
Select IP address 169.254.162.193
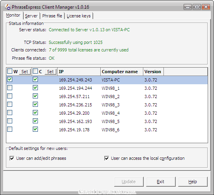coord(75,121)
